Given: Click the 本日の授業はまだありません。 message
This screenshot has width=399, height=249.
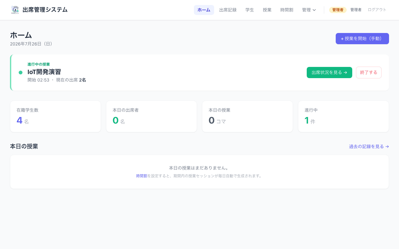Looking at the screenshot, I should (x=199, y=168).
